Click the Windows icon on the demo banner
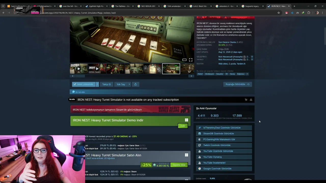Viewport: 326px width, 183px height. tap(186, 120)
